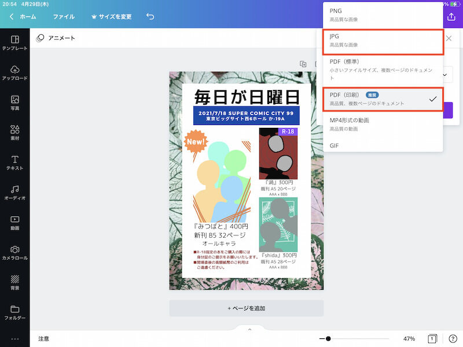Select the purple R-18 label
Viewport: 463px width, 347px height.
click(x=288, y=132)
